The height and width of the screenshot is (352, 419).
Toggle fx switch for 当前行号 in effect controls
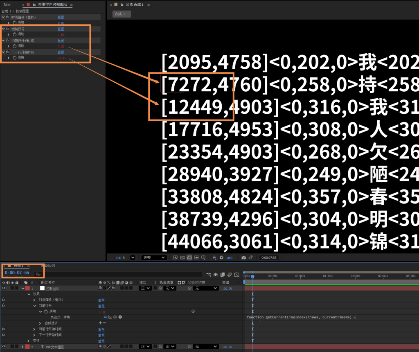click(x=7, y=29)
